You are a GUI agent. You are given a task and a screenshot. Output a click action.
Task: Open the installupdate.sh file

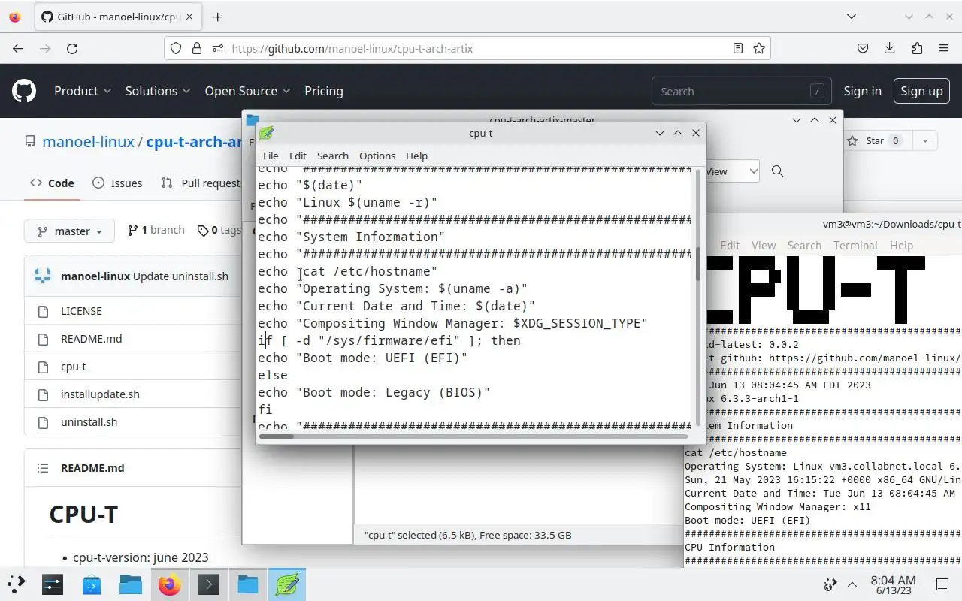(x=100, y=394)
